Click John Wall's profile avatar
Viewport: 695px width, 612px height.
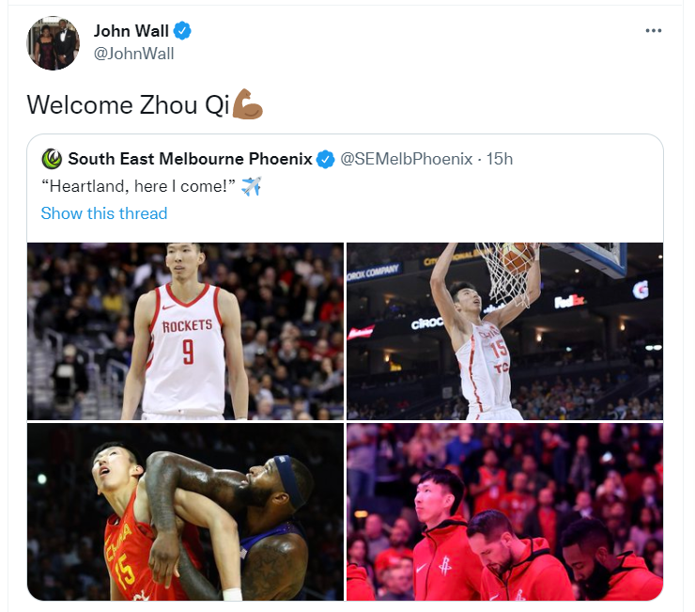(x=54, y=43)
